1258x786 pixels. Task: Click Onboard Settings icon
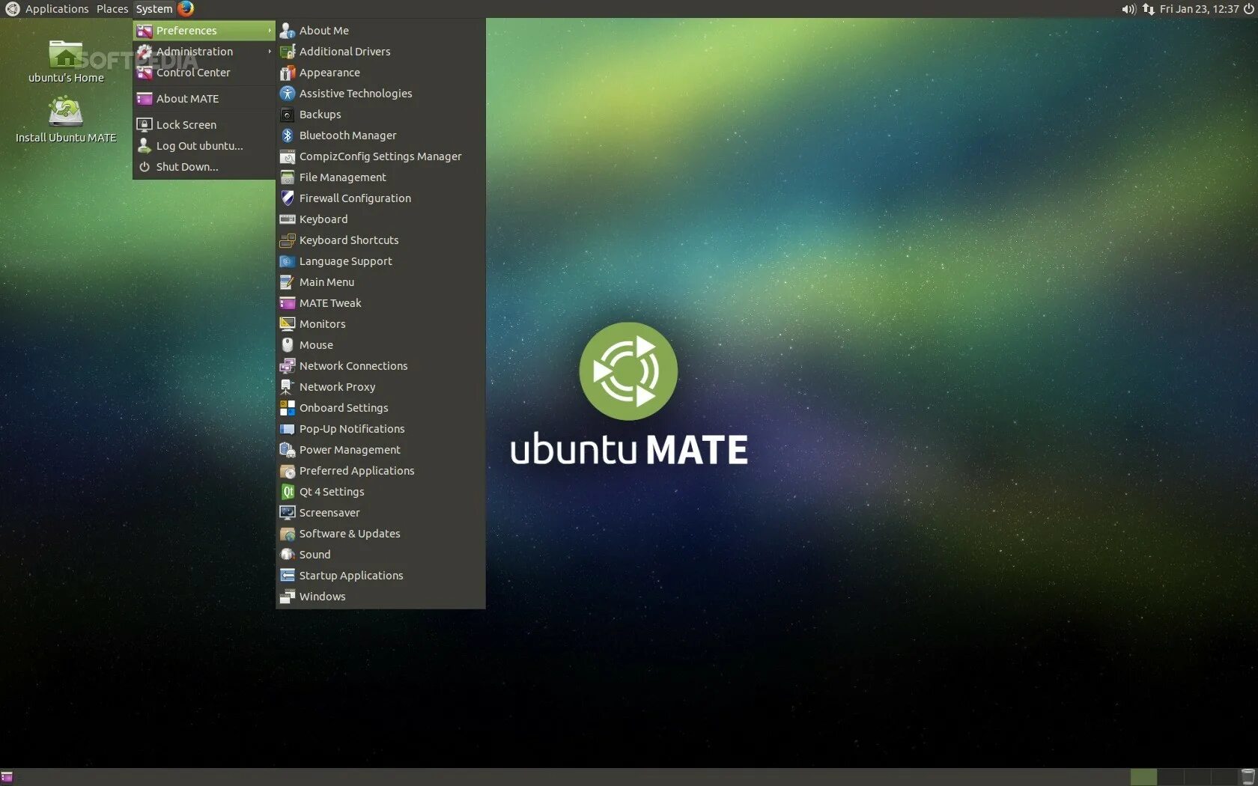pyautogui.click(x=288, y=408)
